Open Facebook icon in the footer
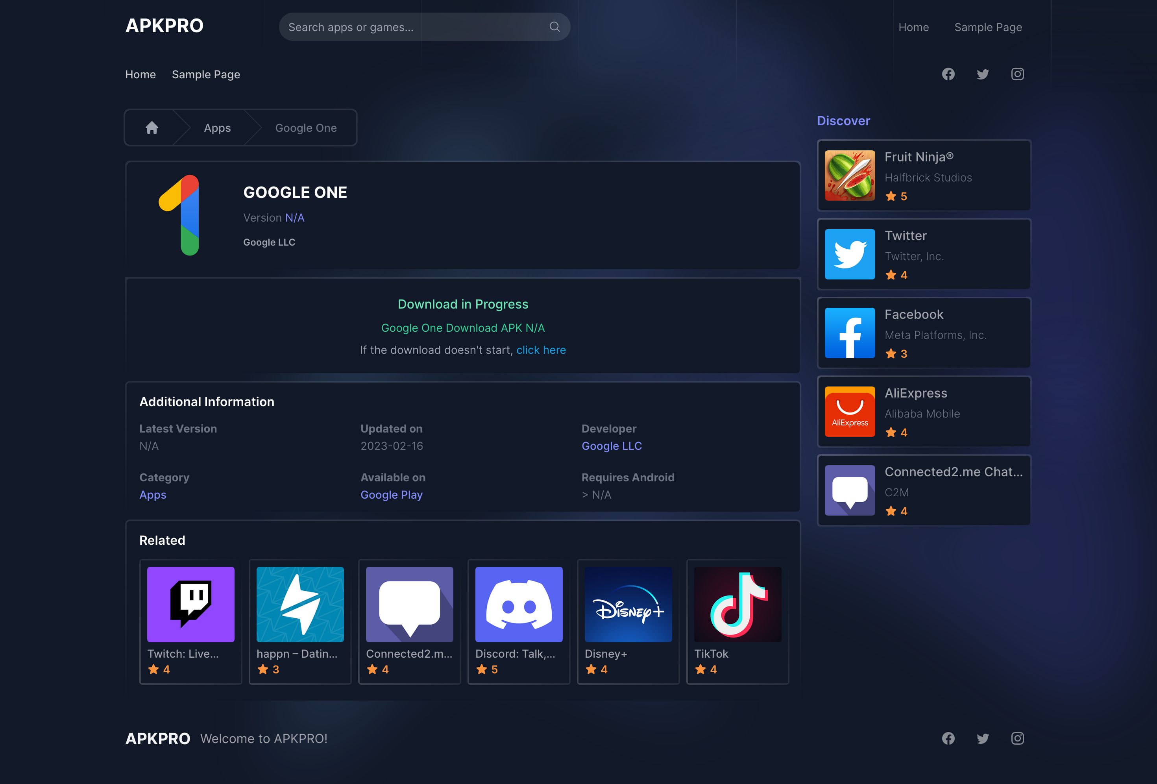Viewport: 1157px width, 784px height. click(948, 738)
